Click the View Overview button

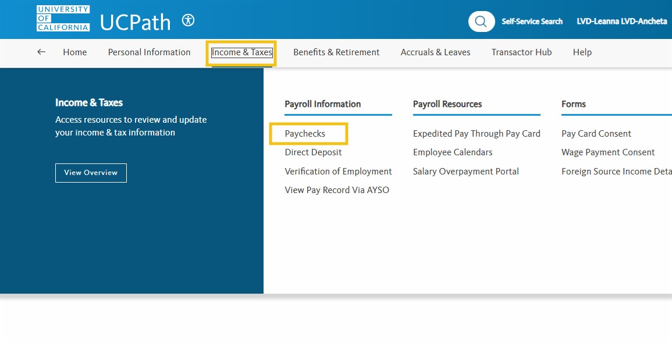click(x=91, y=173)
